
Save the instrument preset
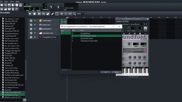point(145,28)
